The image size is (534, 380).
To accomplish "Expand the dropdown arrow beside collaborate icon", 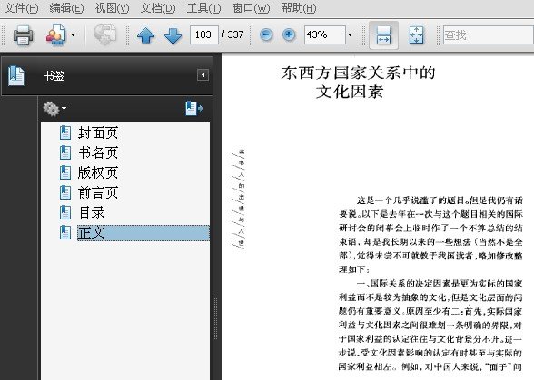I will [x=73, y=34].
